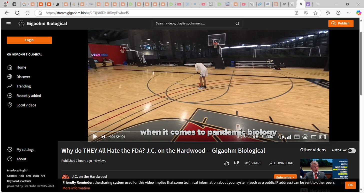Toggle theater mode in the player
The width and height of the screenshot is (364, 193).
tap(313, 137)
